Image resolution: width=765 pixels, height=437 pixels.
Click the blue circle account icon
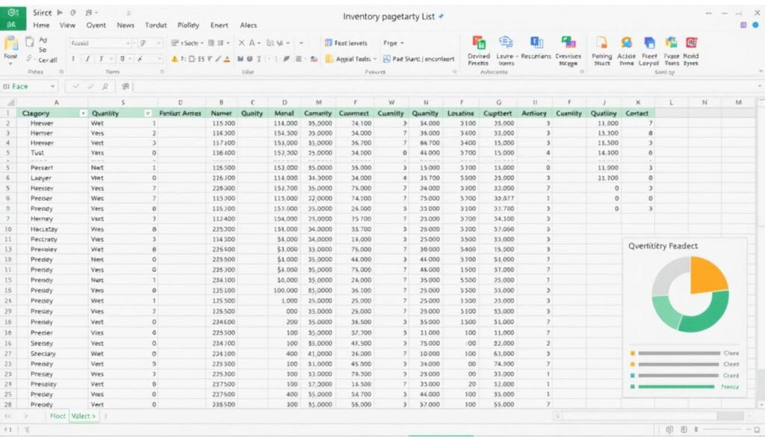[x=755, y=25]
